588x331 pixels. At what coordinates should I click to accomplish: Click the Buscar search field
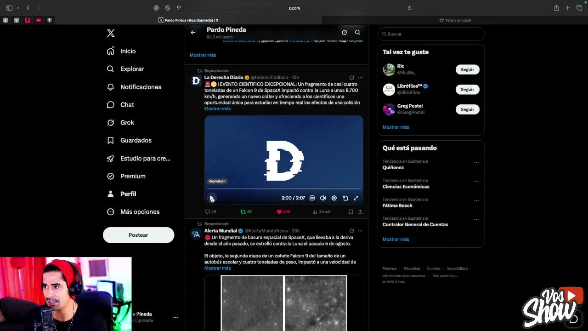431,34
